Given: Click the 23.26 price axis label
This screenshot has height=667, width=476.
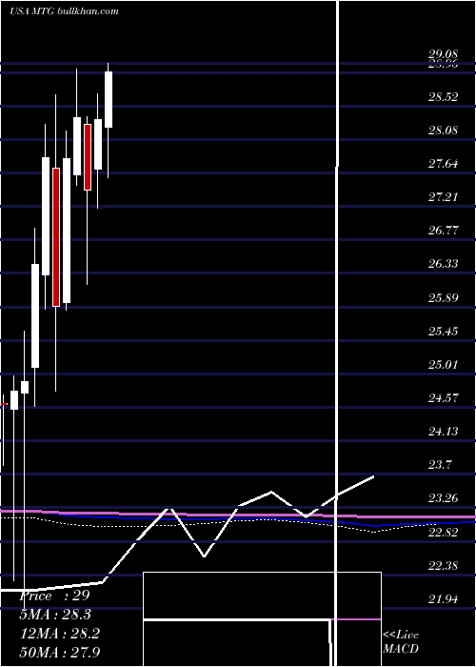Looking at the screenshot, I should [444, 498].
